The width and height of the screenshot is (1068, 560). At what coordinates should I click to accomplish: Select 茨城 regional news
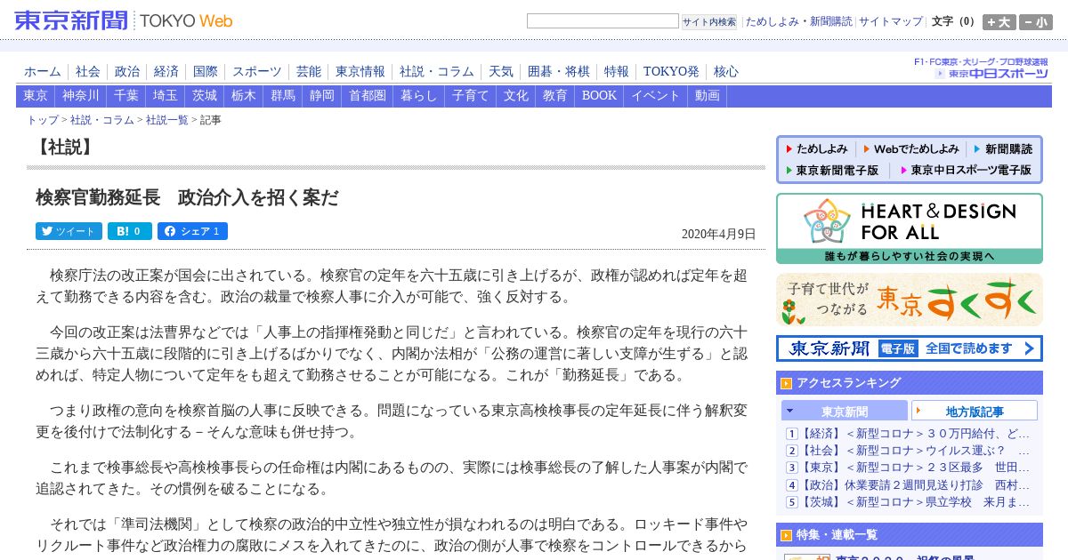(x=205, y=96)
